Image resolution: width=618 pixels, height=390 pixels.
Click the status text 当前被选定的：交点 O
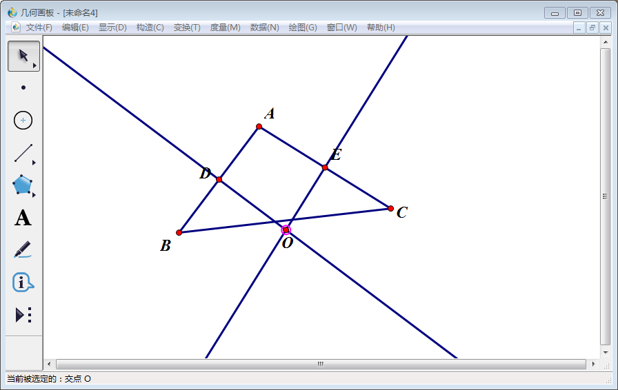point(49,379)
